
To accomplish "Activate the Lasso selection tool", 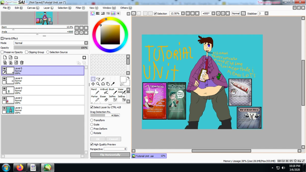I will (98, 79).
